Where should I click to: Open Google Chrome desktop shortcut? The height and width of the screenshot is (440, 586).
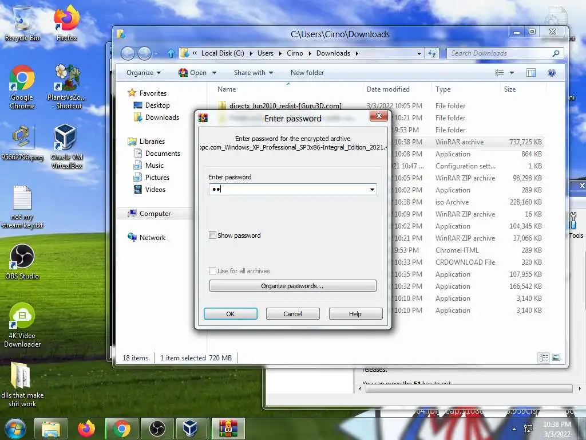click(22, 87)
